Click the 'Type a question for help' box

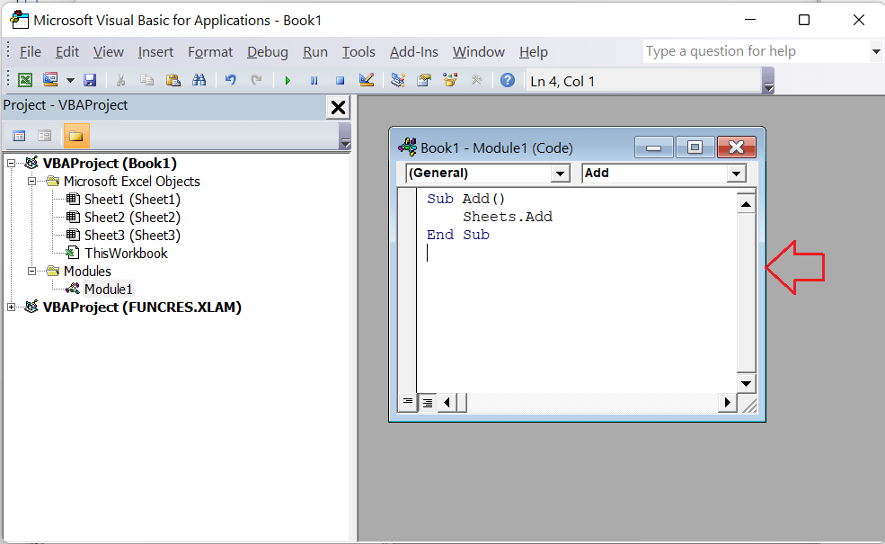756,51
